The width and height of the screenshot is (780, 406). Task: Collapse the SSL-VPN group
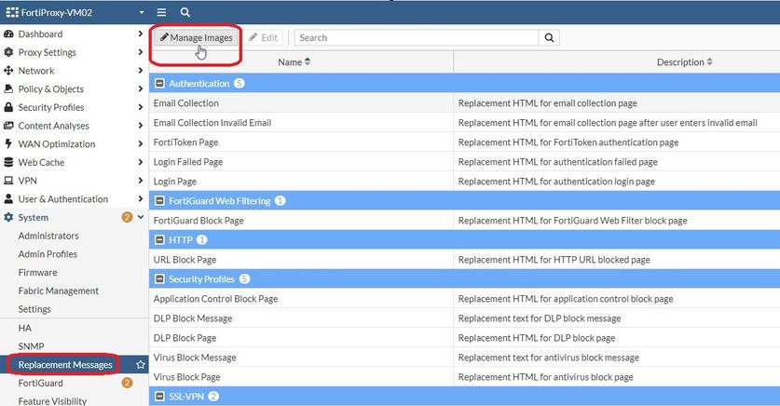pos(159,397)
